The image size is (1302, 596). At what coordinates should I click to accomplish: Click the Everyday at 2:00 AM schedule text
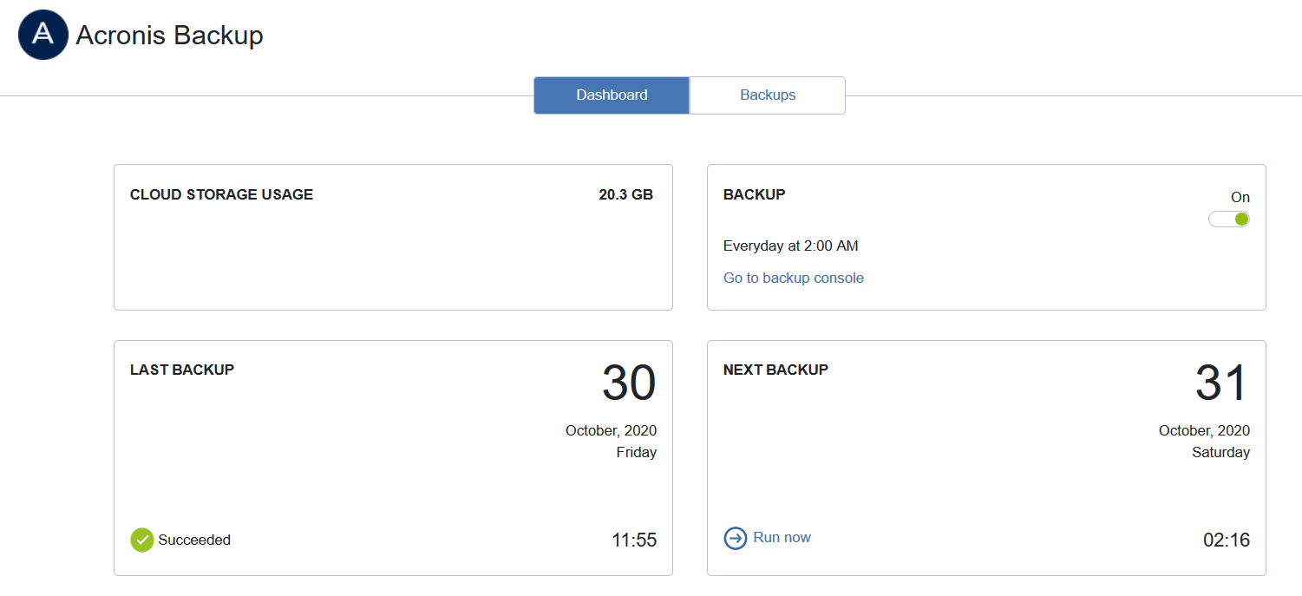pyautogui.click(x=790, y=246)
